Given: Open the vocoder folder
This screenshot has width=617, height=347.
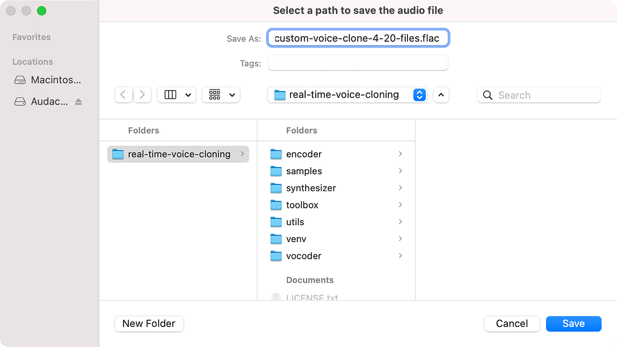Looking at the screenshot, I should (302, 256).
